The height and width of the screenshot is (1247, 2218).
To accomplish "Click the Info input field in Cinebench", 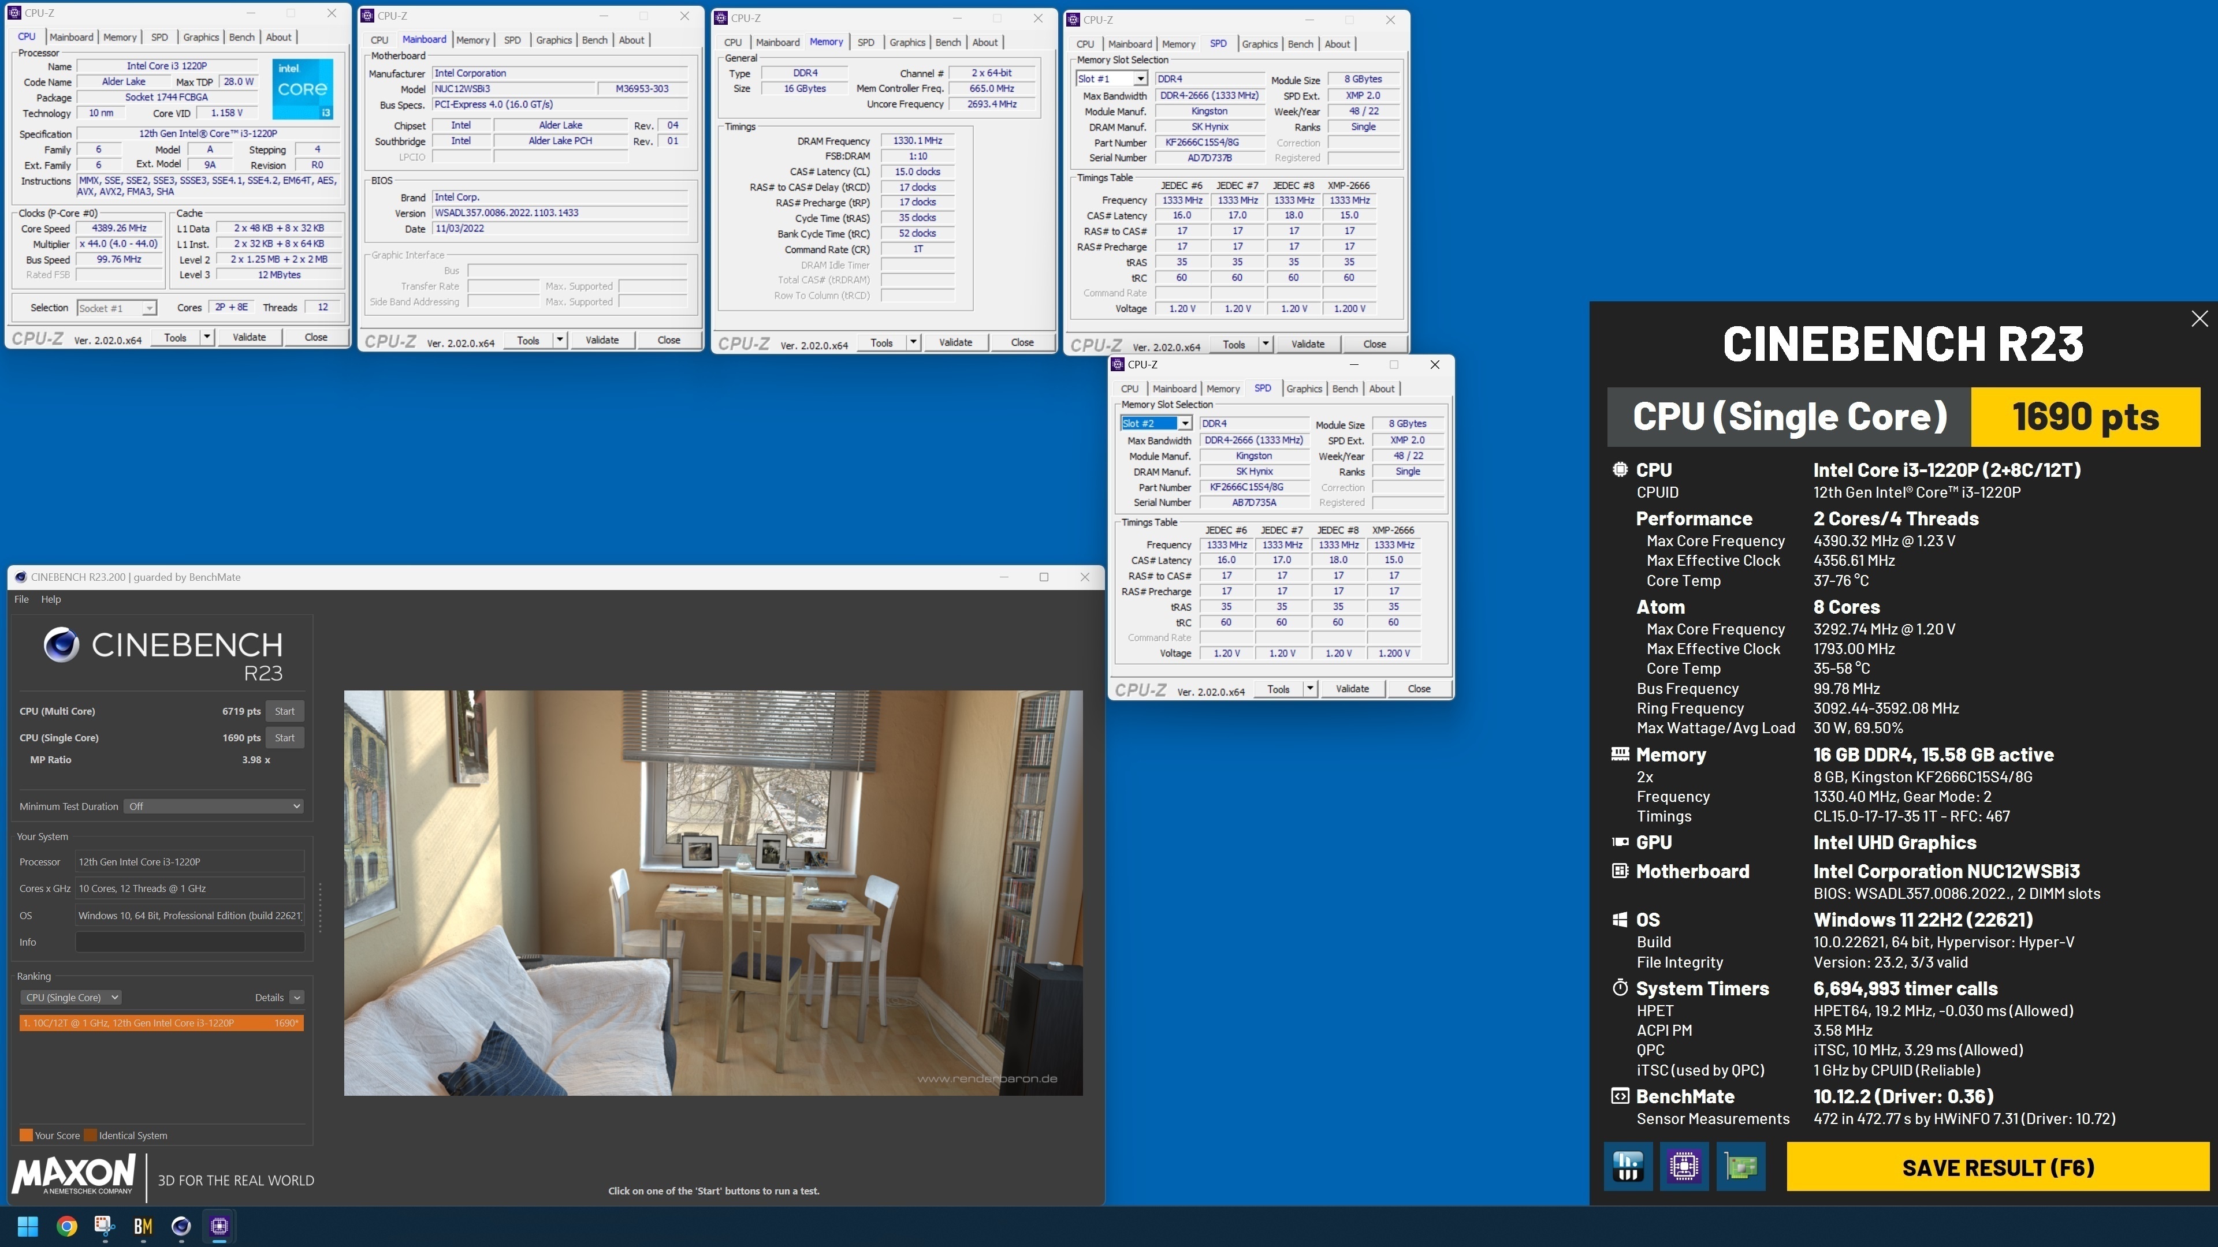I will pos(189,942).
